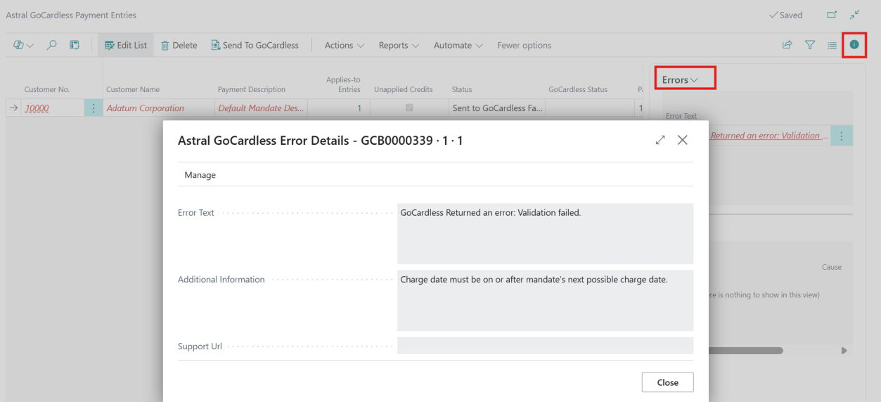Click the information FactBox icon
Viewport: 881px width, 402px height.
coord(854,45)
